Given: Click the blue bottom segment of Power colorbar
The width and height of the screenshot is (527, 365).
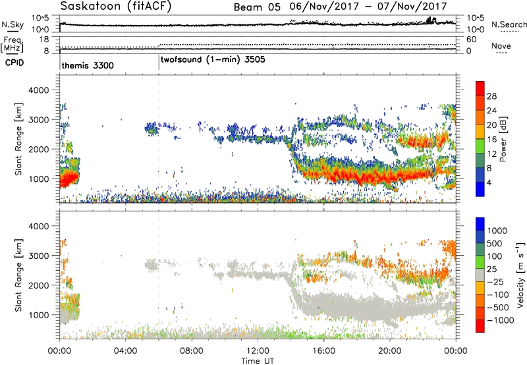Looking at the screenshot, I should 480,190.
